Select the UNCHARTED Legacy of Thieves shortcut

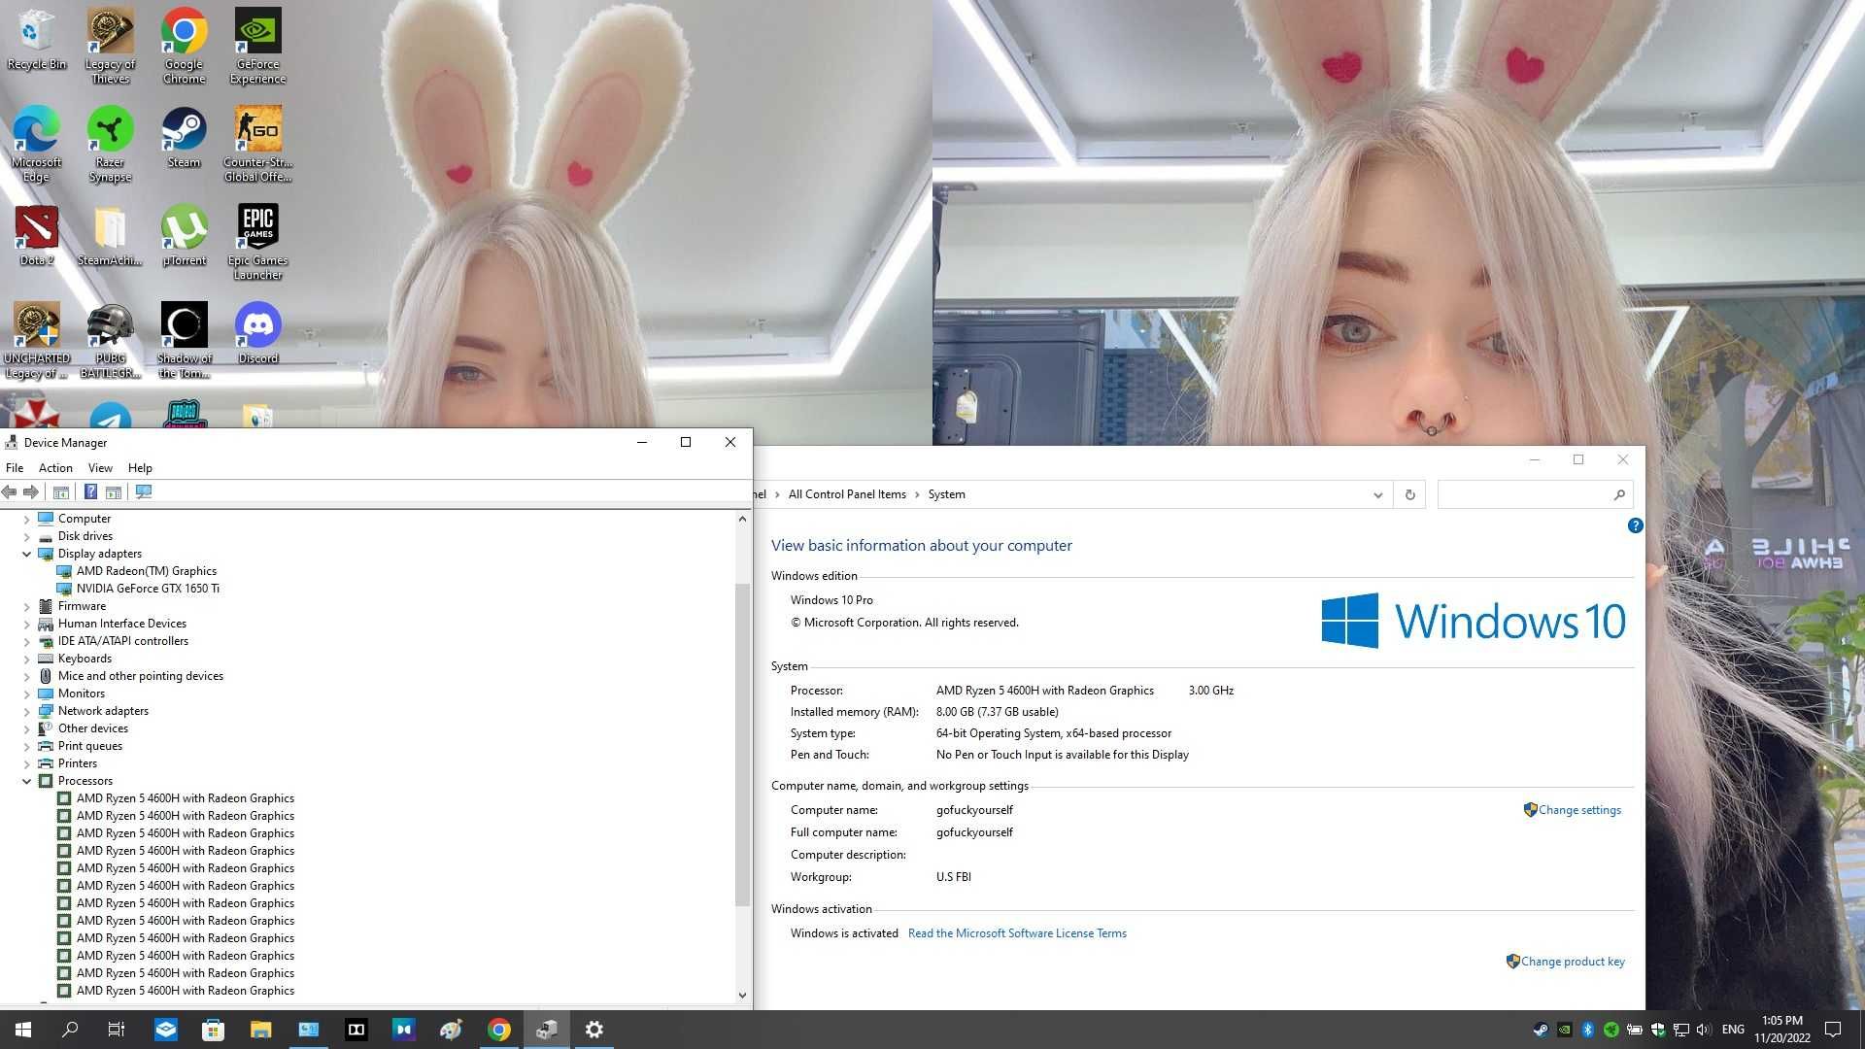tap(37, 340)
